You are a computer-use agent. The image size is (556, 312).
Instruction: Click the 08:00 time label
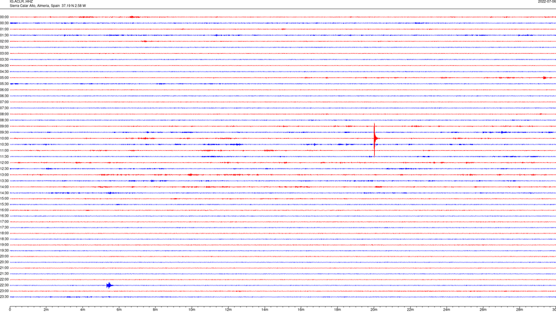point(4,114)
